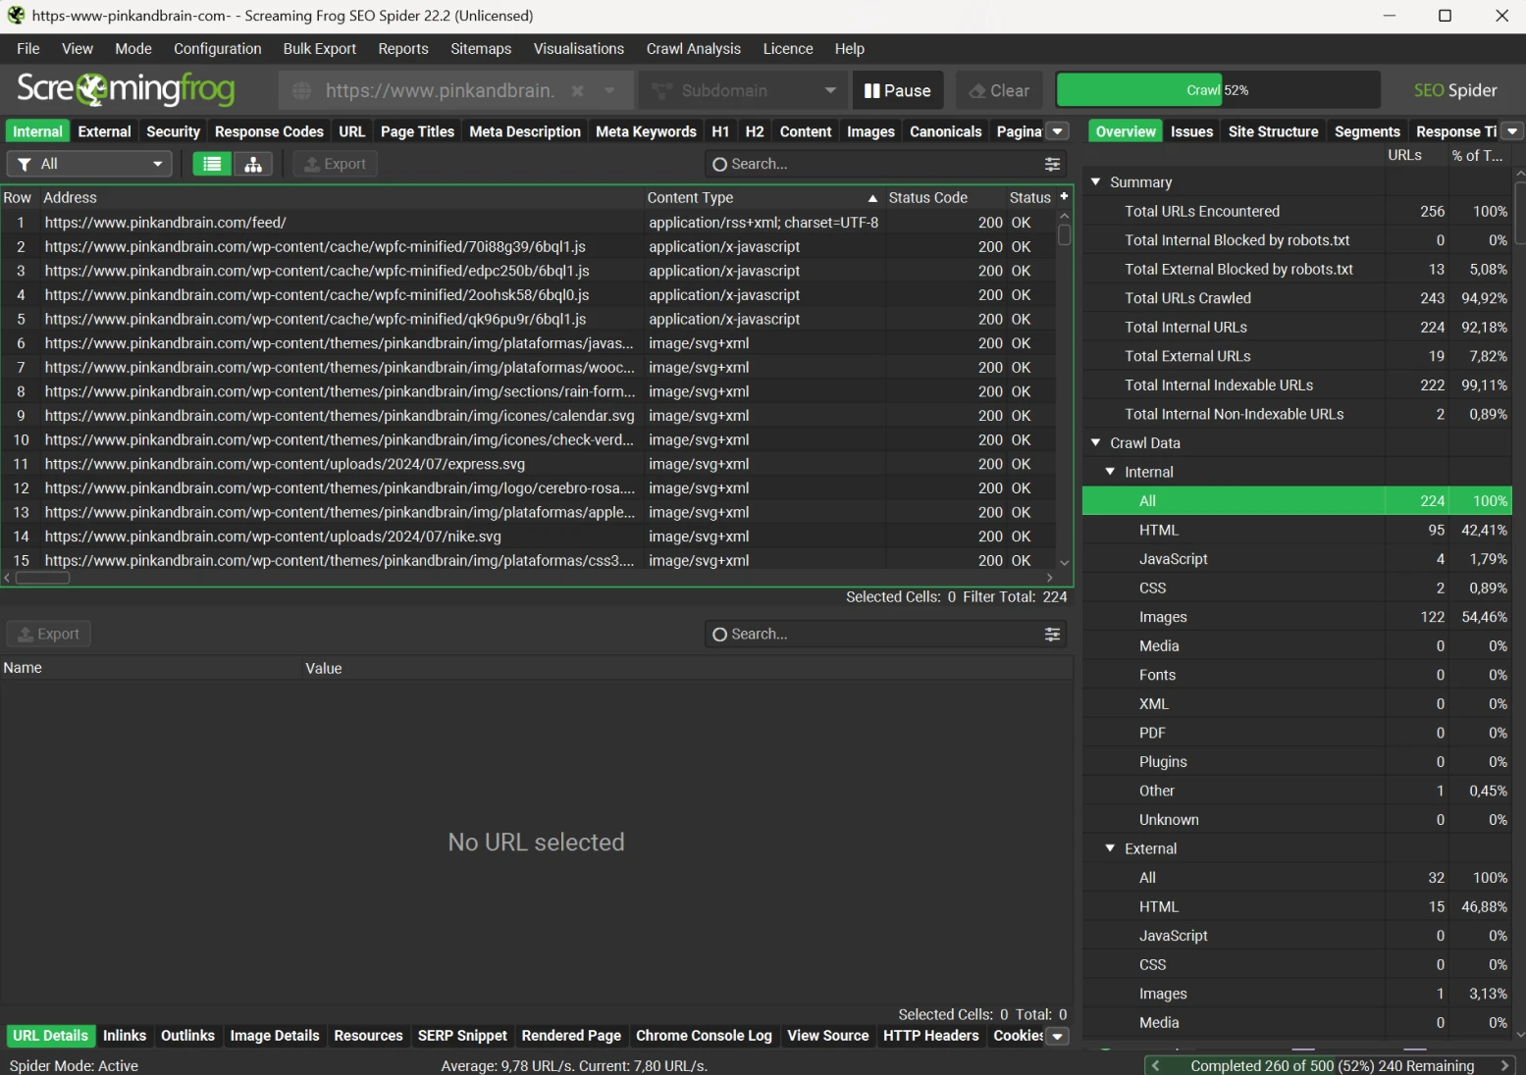Select Total External Blocked by robots.txt row
This screenshot has width=1526, height=1075.
[1296, 269]
